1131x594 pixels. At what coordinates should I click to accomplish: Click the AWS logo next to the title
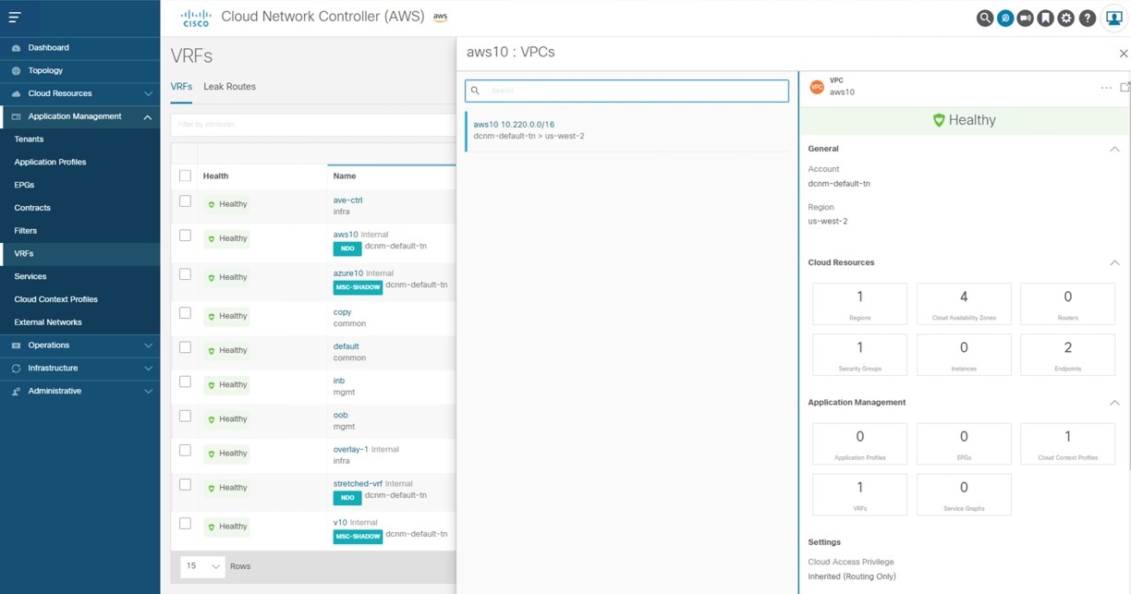(x=441, y=17)
